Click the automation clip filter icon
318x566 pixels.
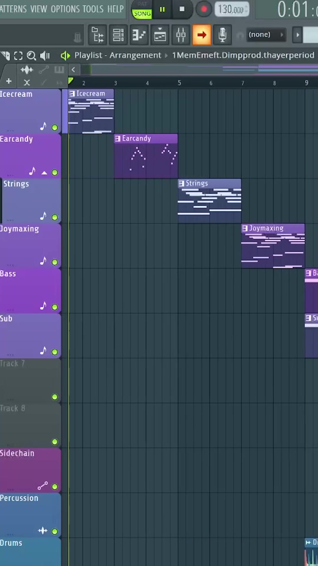[44, 70]
